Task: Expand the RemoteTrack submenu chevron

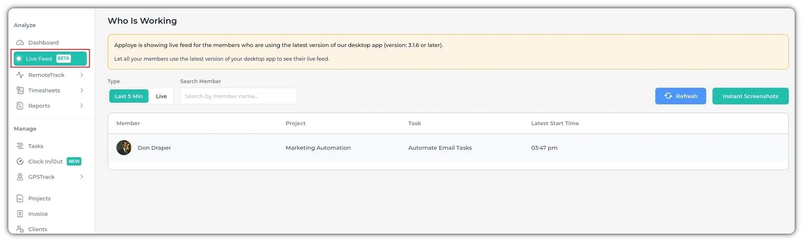Action: click(x=82, y=75)
